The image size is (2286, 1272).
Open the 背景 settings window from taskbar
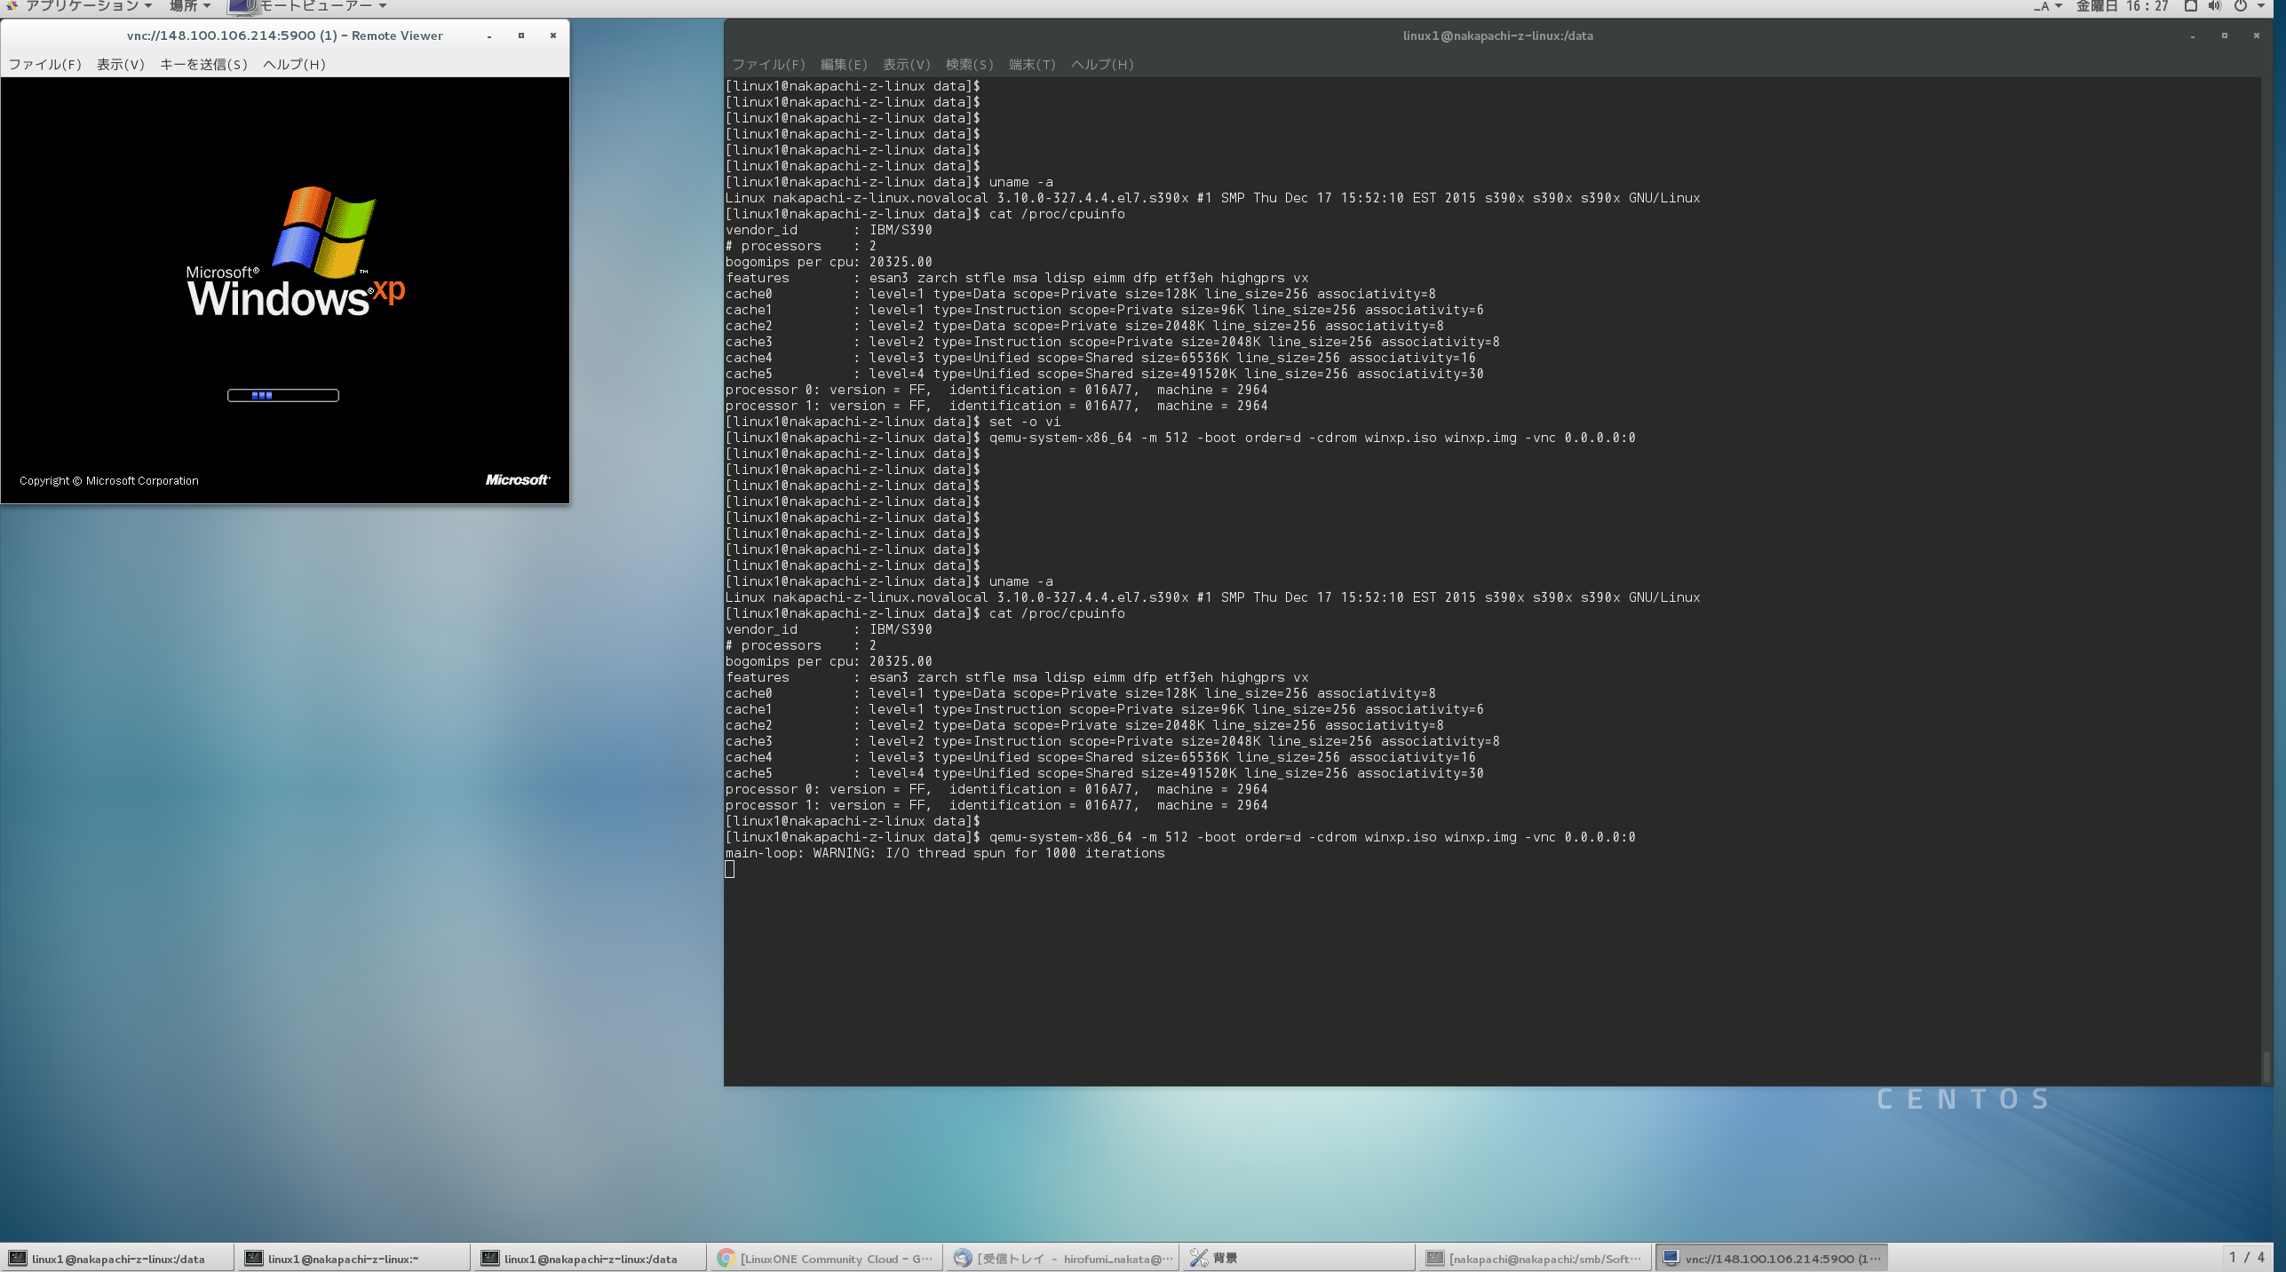(x=1298, y=1258)
